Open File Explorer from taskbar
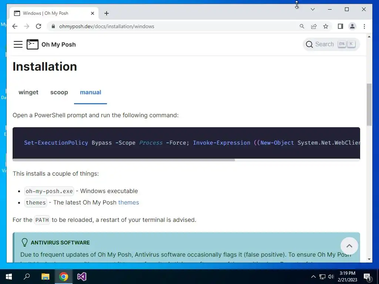 (45, 277)
